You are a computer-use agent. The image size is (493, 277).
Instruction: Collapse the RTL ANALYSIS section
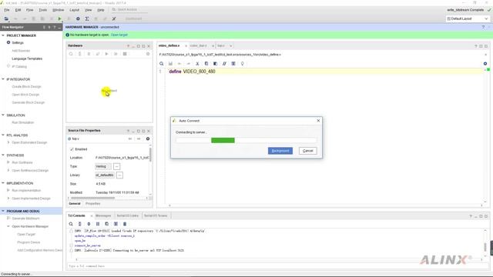(3, 135)
